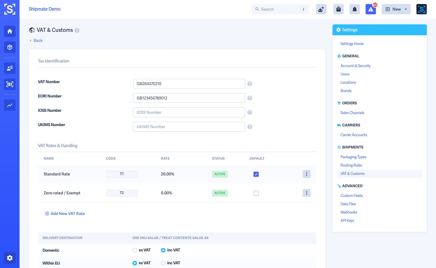
Task: Select inc VAT for Within EU
Action: pos(163,263)
